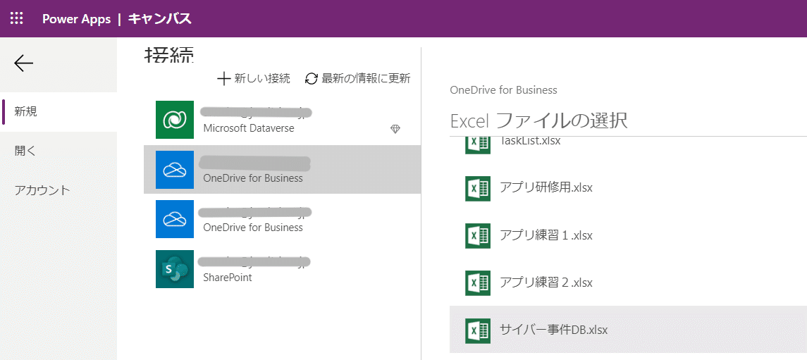This screenshot has height=360, width=807.
Task: Go back with the left arrow
Action: point(24,63)
